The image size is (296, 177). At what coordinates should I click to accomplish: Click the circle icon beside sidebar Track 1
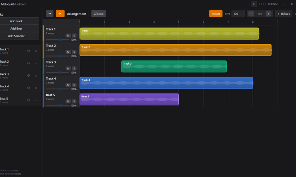[29, 51]
